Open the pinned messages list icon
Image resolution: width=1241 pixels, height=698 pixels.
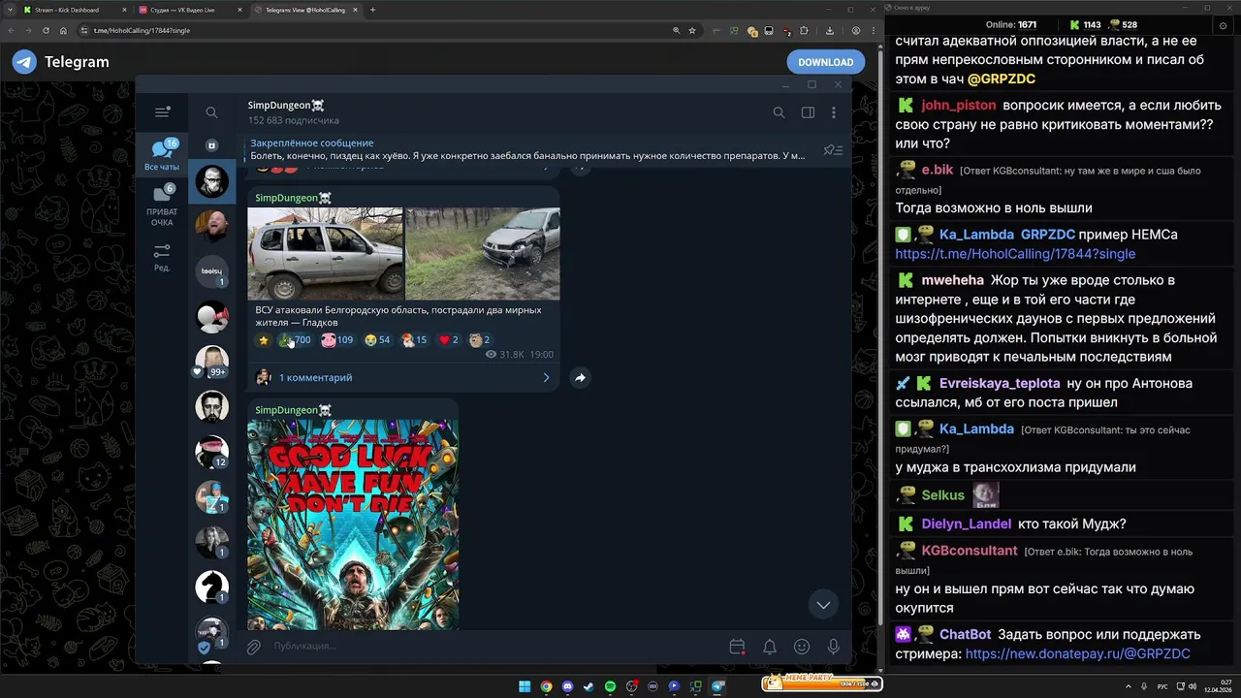(x=833, y=150)
